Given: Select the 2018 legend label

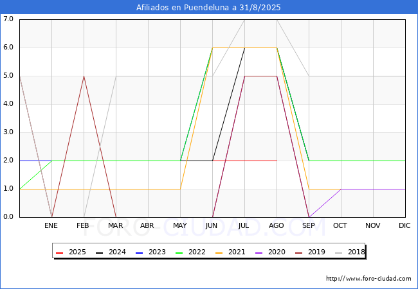Looking at the screenshot, I should (x=356, y=252).
